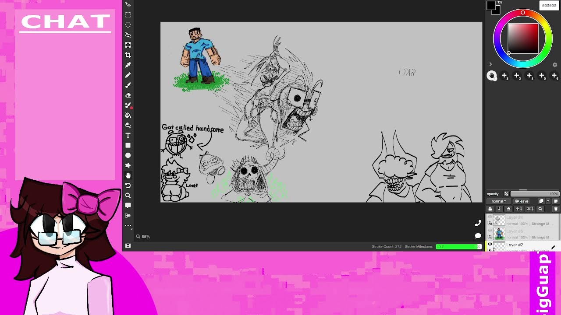Screen dimensions: 561x315
Task: Toggle layer transparency lock checkerboard icon
Action: pos(507,194)
